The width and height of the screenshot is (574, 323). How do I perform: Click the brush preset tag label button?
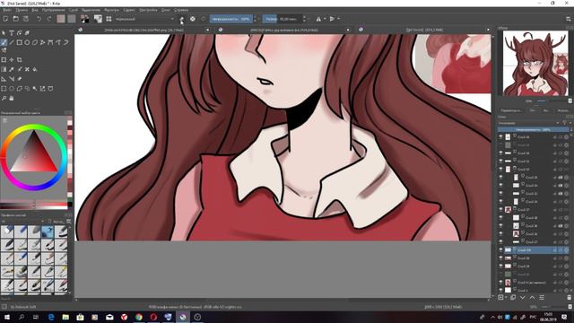[x=56, y=222]
